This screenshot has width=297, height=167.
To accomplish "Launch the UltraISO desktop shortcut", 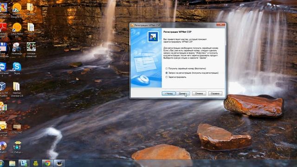I will click(3, 148).
